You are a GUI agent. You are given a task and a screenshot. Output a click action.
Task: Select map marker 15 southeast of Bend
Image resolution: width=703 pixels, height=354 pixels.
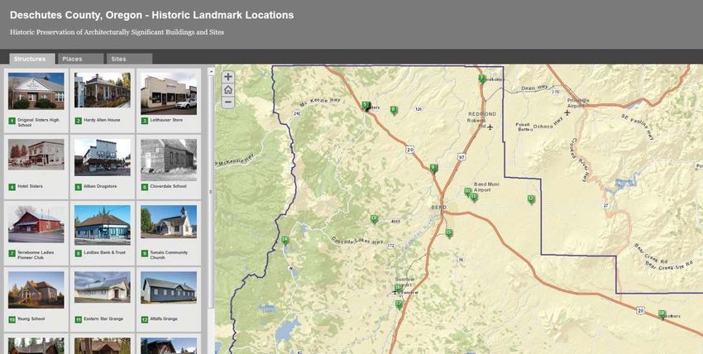coord(448,232)
